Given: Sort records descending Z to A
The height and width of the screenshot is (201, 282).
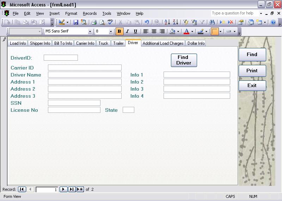Looking at the screenshot, I should pos(175,22).
